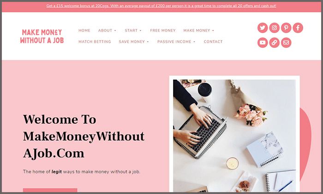Go to the Home menu item

pyautogui.click(x=84, y=30)
